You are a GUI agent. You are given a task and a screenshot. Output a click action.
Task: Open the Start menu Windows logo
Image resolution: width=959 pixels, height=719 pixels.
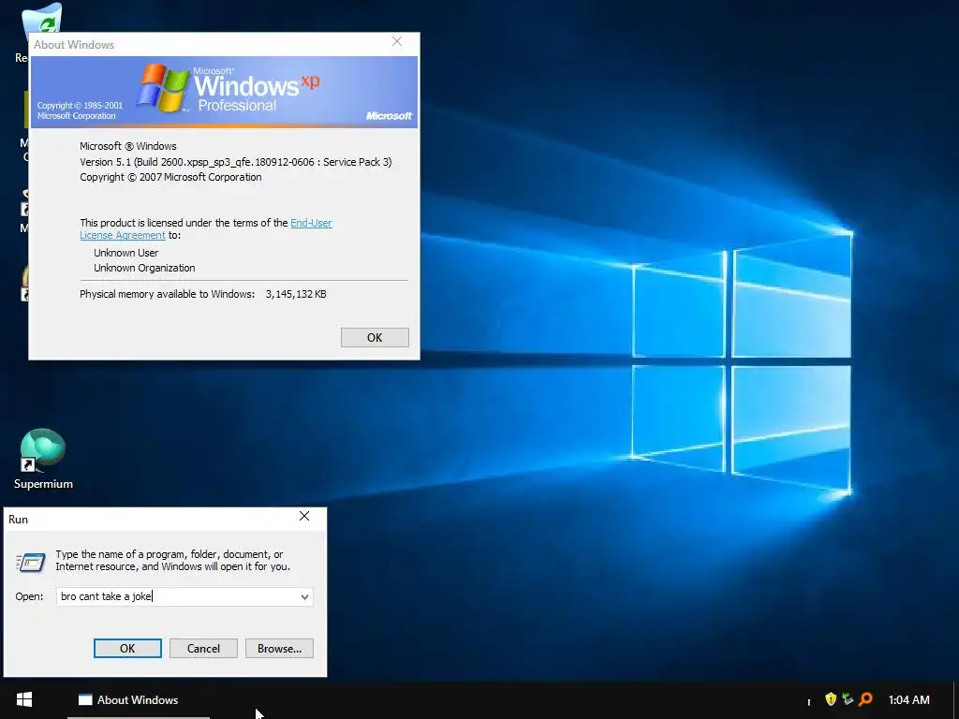click(x=24, y=699)
